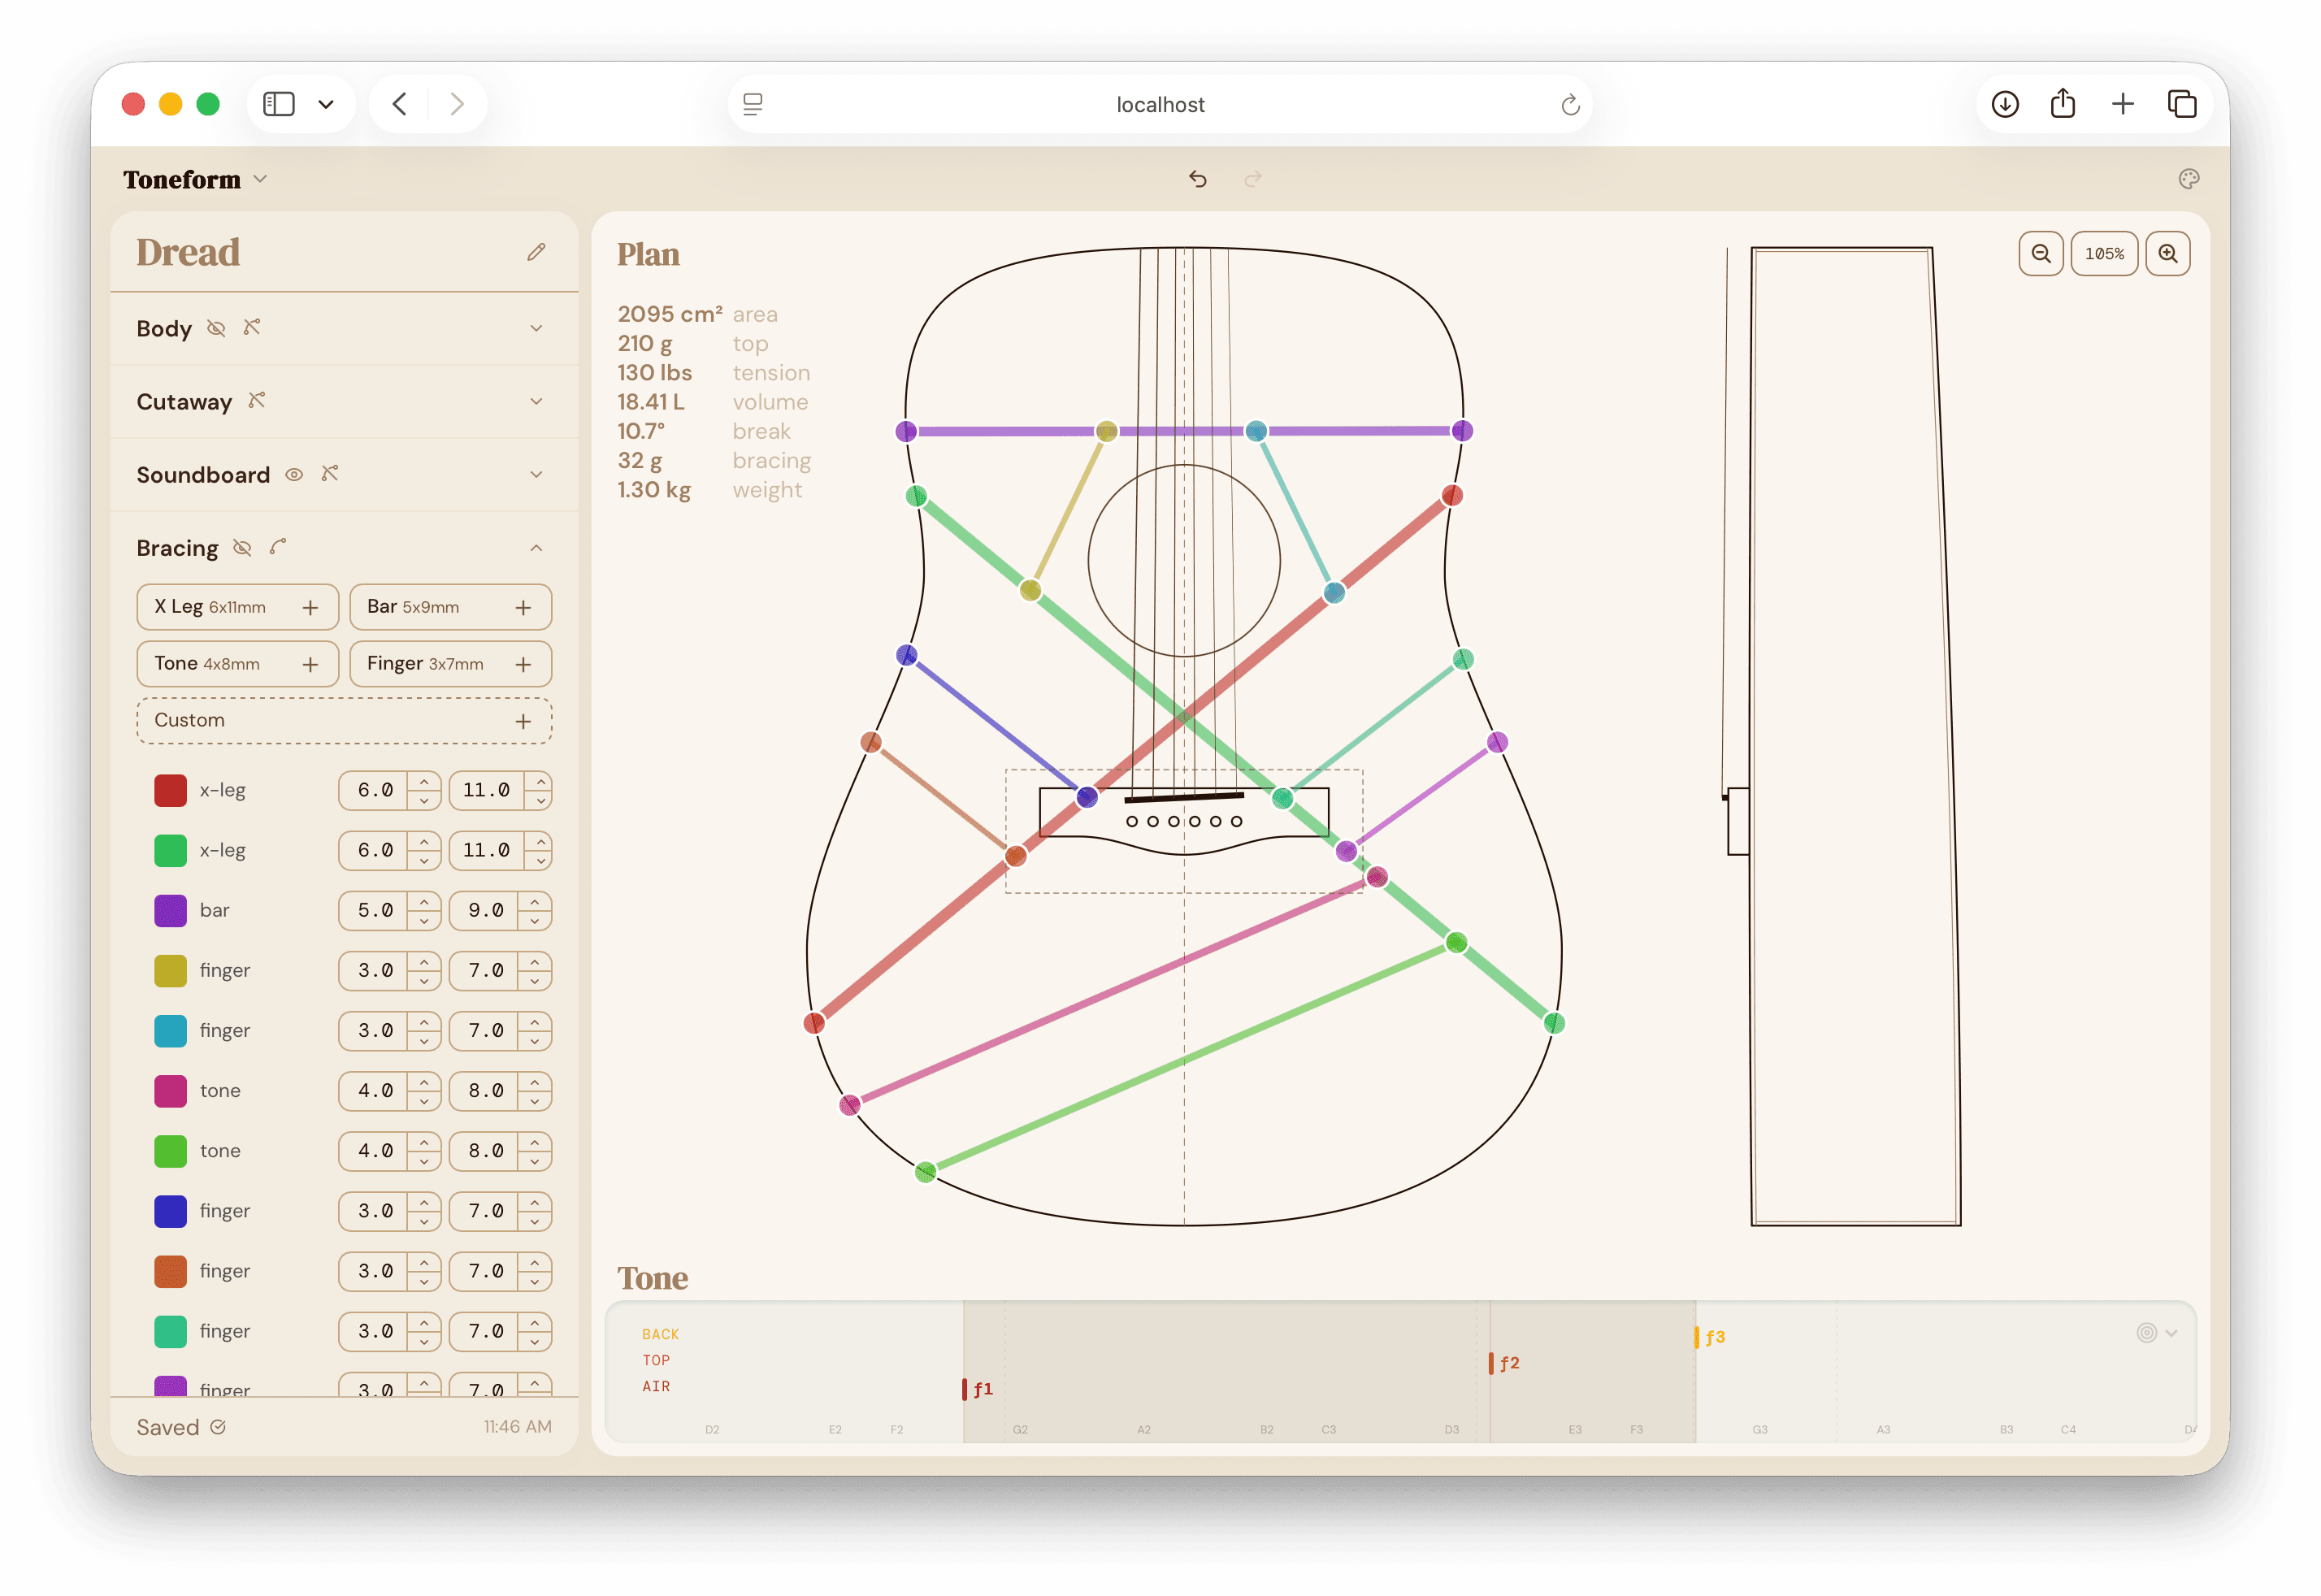Select the zoom in magnifier on the plan
2321x1596 pixels.
2168,253
